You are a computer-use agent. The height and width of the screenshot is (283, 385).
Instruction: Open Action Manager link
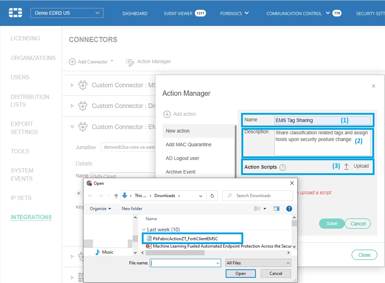click(154, 61)
